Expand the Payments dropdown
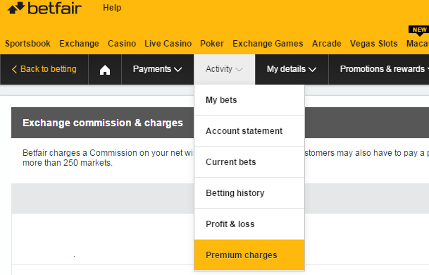 point(157,69)
